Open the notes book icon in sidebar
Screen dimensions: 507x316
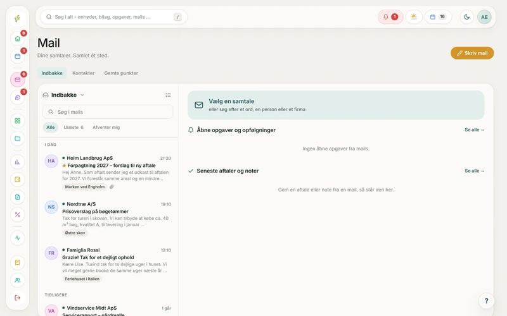[x=18, y=262]
